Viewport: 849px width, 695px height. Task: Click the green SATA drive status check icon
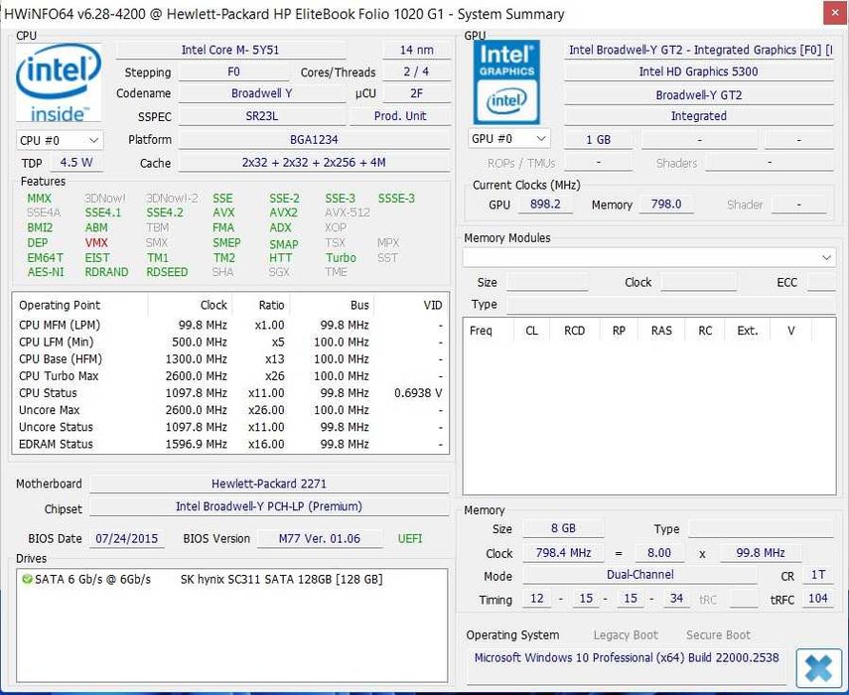pyautogui.click(x=26, y=579)
